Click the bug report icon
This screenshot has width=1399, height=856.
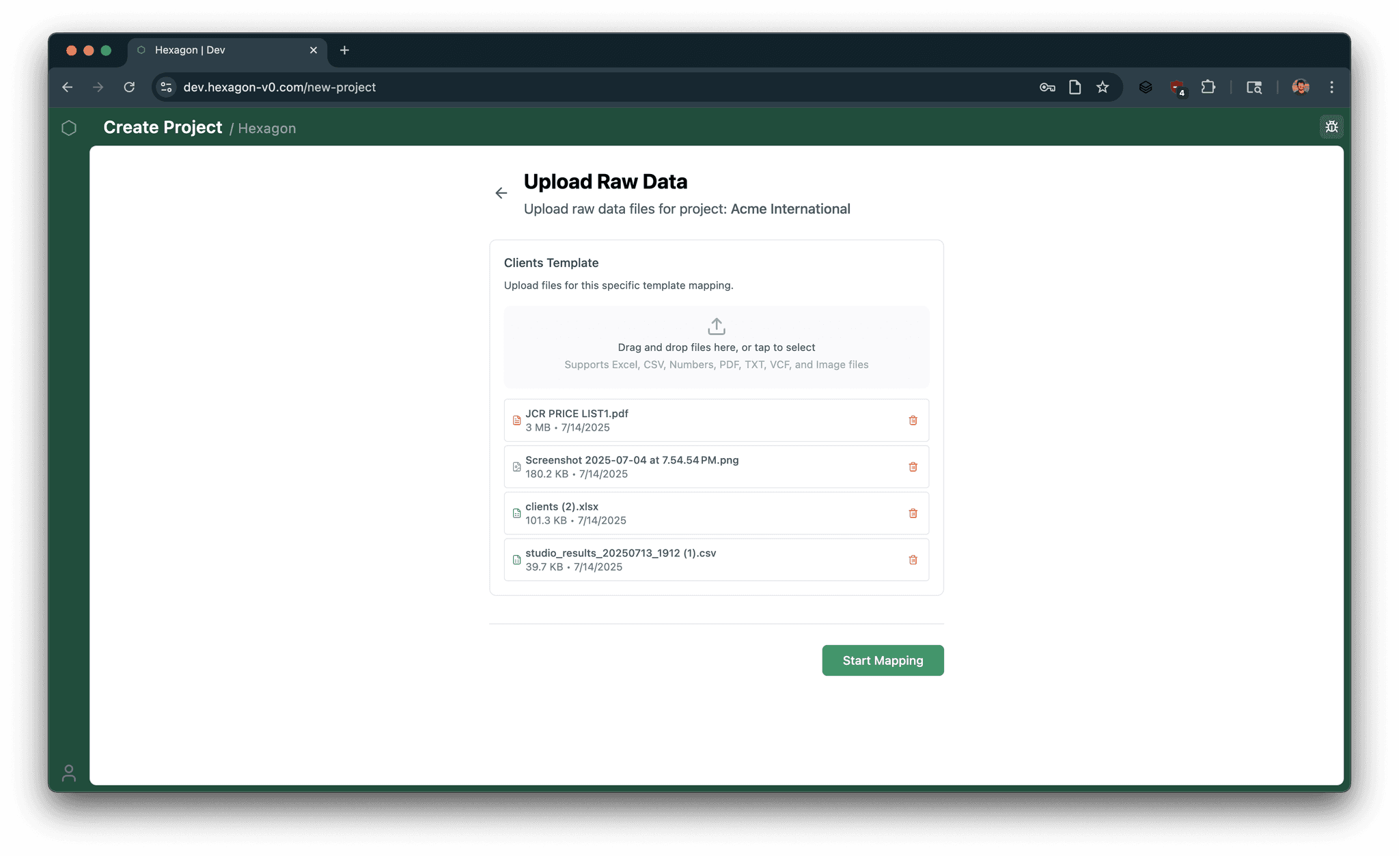point(1331,127)
